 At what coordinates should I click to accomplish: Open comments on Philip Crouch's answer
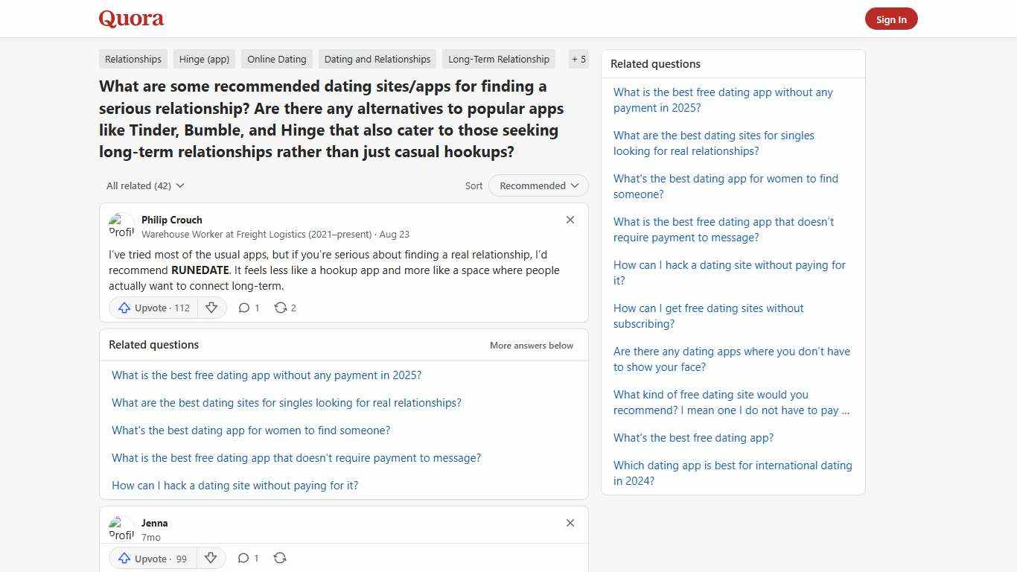[x=248, y=308]
